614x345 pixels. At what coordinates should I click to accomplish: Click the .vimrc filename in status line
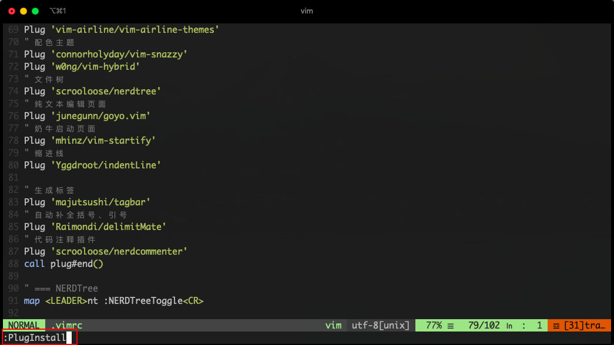pyautogui.click(x=66, y=326)
